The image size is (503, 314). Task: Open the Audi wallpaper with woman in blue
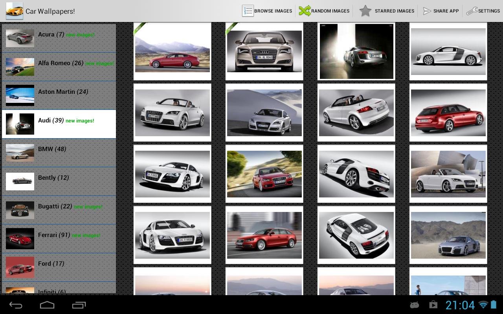click(x=448, y=281)
